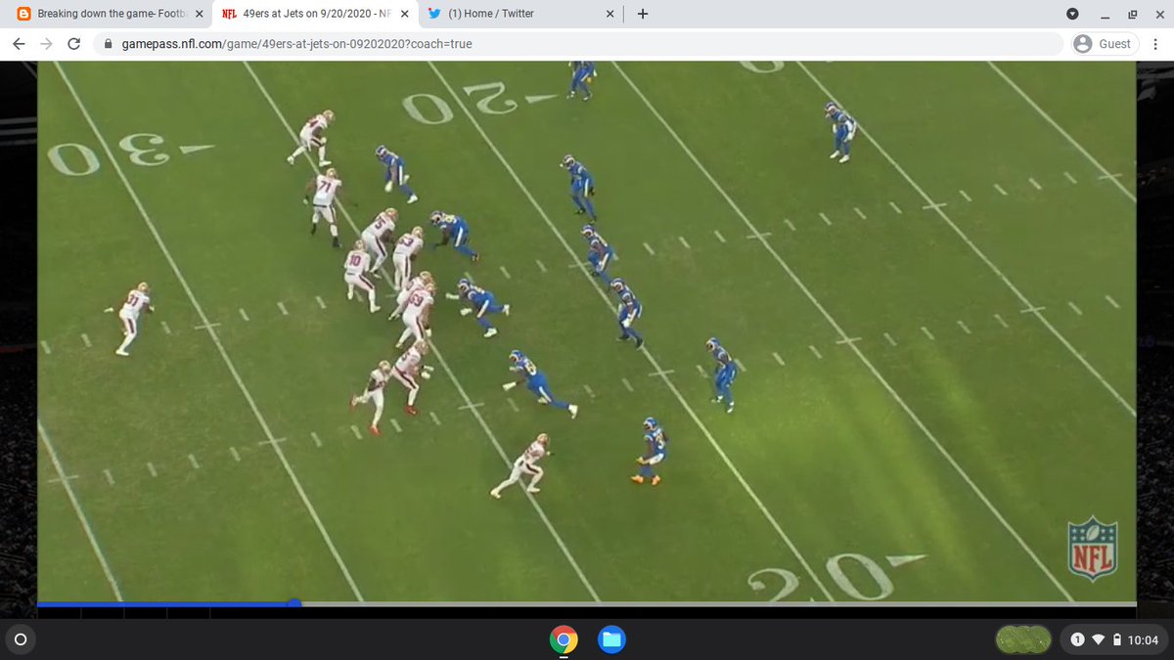Screen dimensions: 1174x660
Task: Close the 49ers at Jets tab
Action: tap(405, 14)
